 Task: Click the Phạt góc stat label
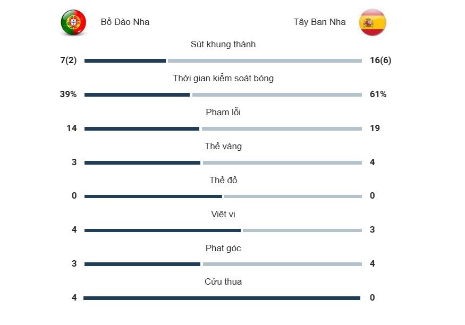point(223,249)
